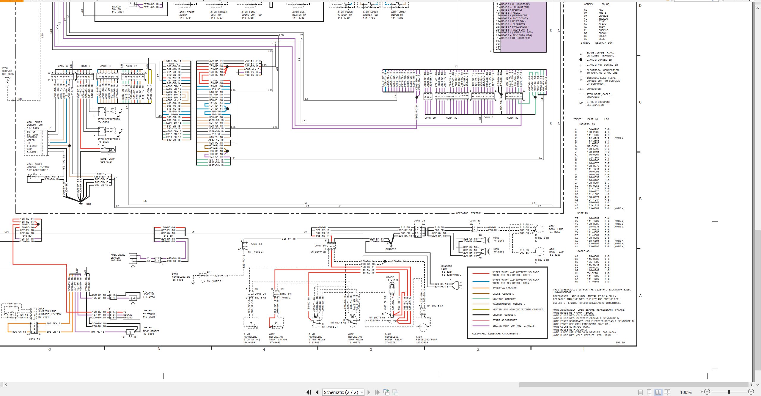Click 'STARTING CIRCUIT.' in the legend
Screen dimensions: 761x396
505,288
